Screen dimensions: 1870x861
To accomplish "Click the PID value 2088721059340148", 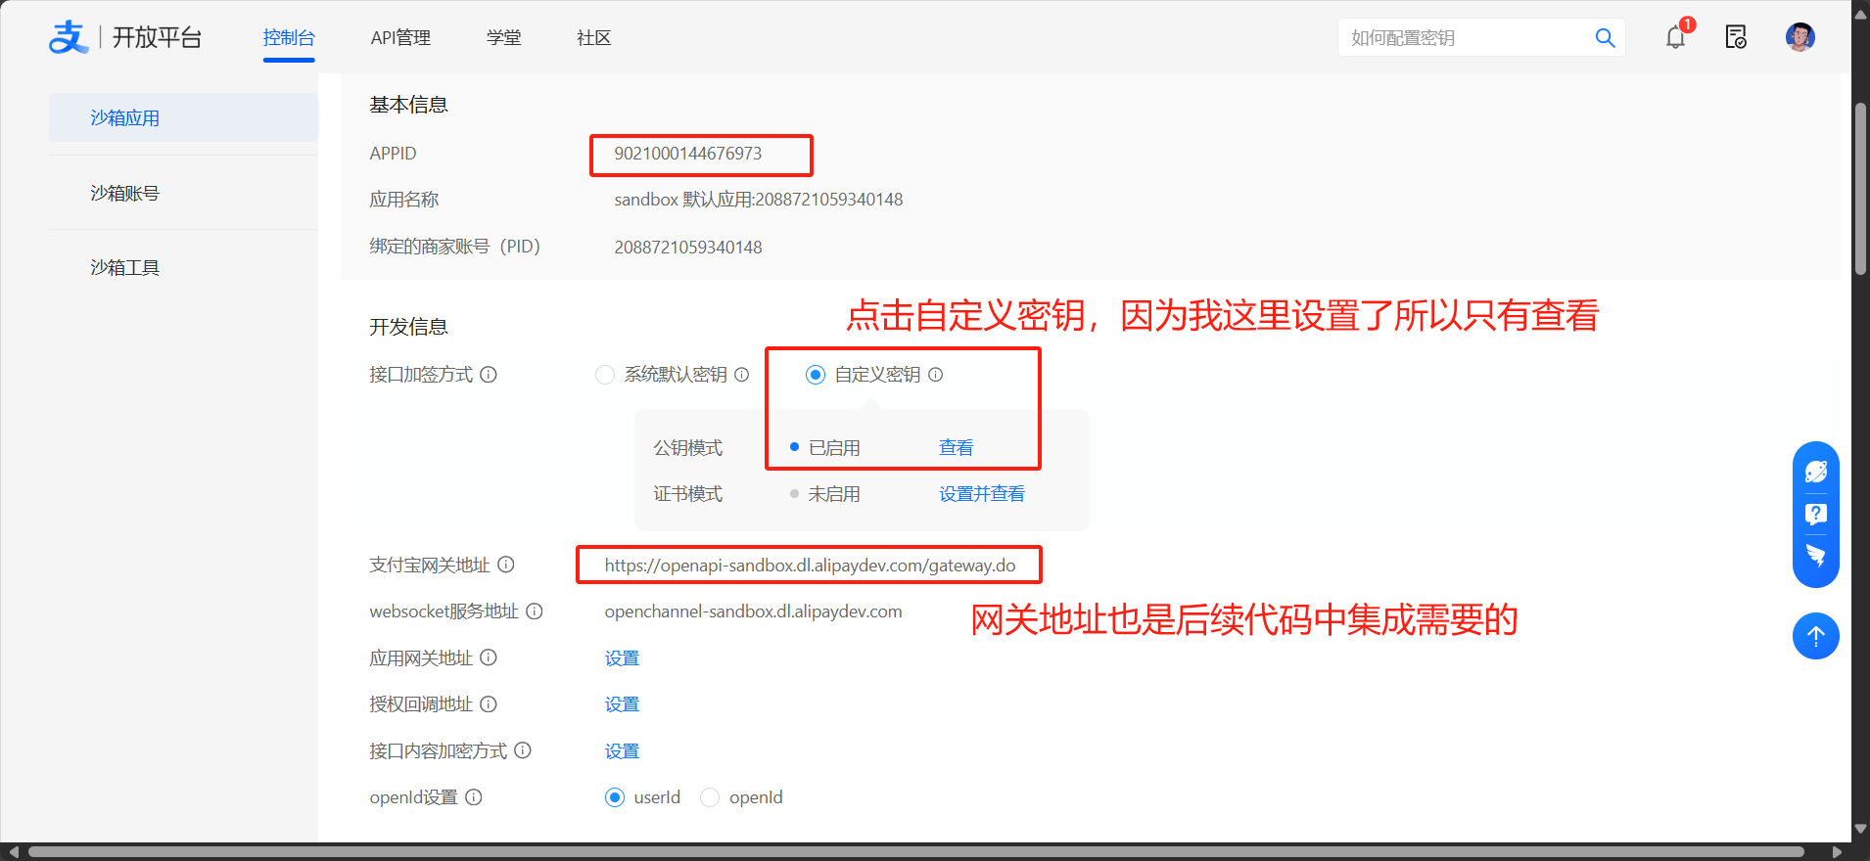I will [x=688, y=247].
